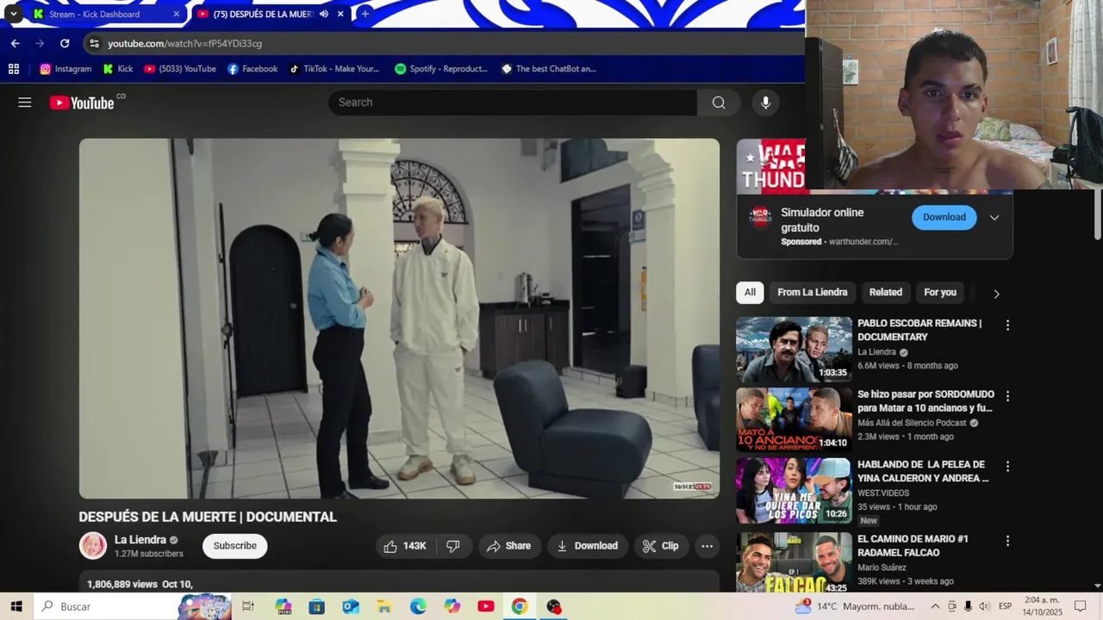Image resolution: width=1103 pixels, height=620 pixels.
Task: Select the DESPUÉS DE LA MUERTE tab
Action: [263, 14]
